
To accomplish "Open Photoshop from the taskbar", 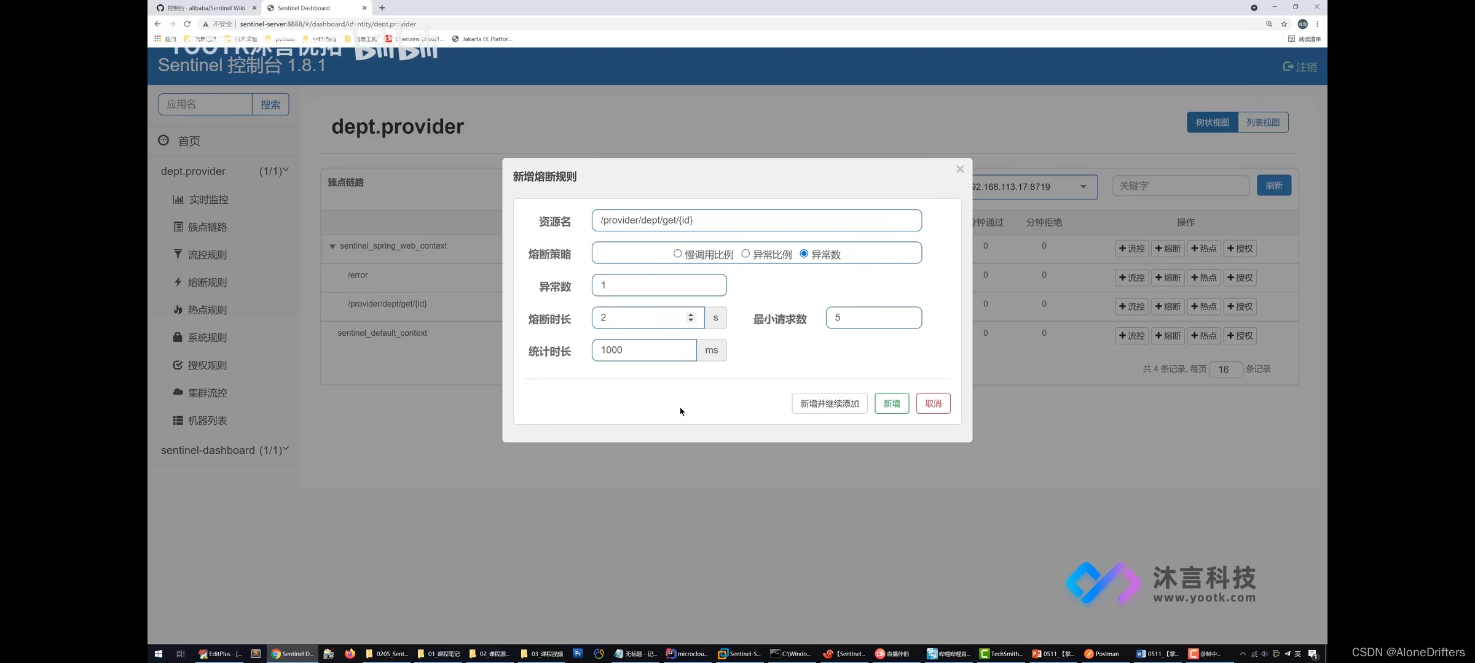I will pos(578,654).
